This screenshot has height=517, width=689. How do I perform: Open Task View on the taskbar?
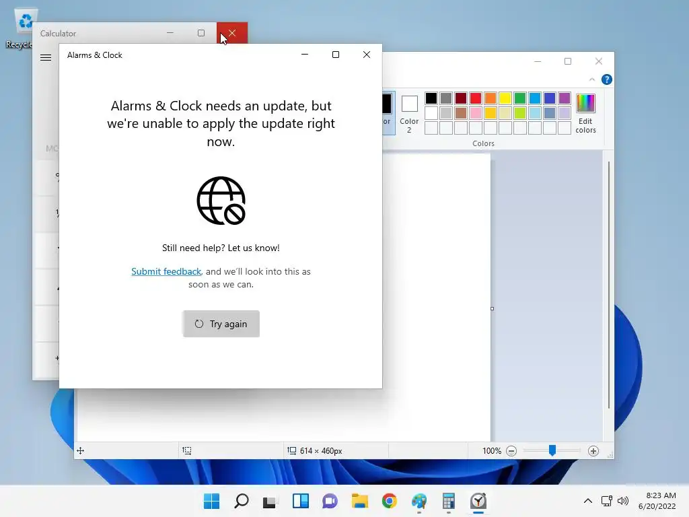[x=270, y=501]
